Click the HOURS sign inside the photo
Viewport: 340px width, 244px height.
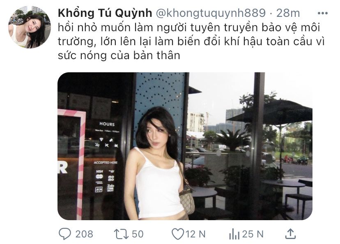coord(107,124)
